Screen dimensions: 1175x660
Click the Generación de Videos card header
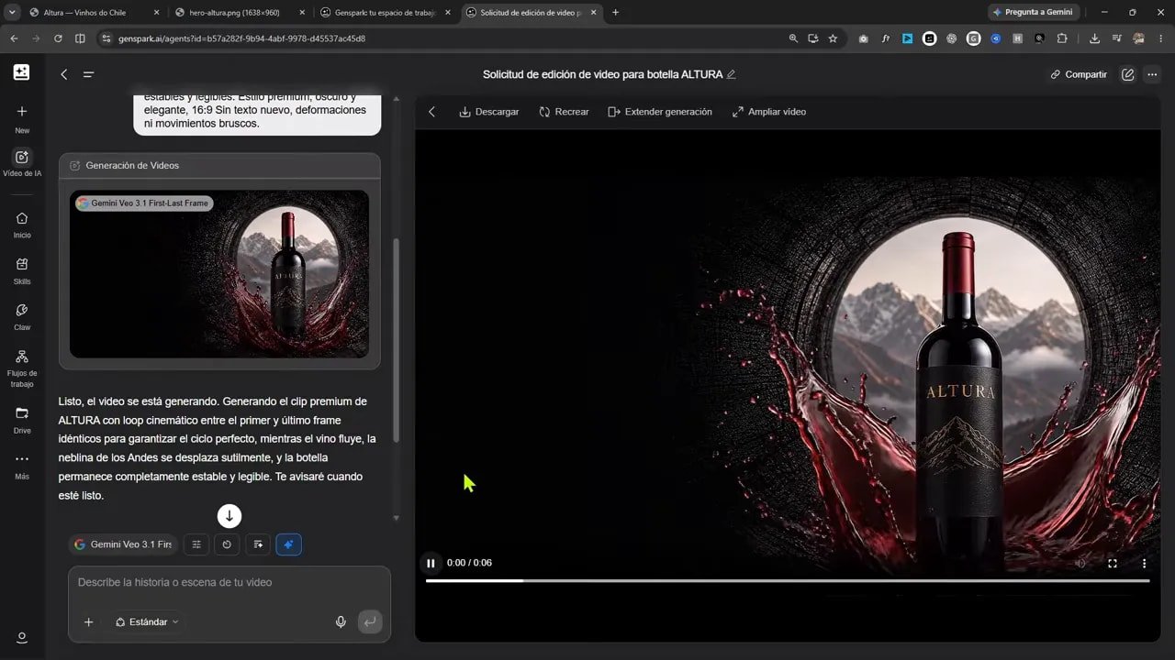[219, 166]
